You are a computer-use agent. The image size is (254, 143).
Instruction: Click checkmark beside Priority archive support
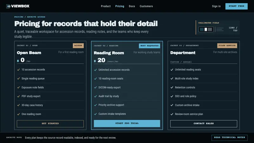point(96,105)
